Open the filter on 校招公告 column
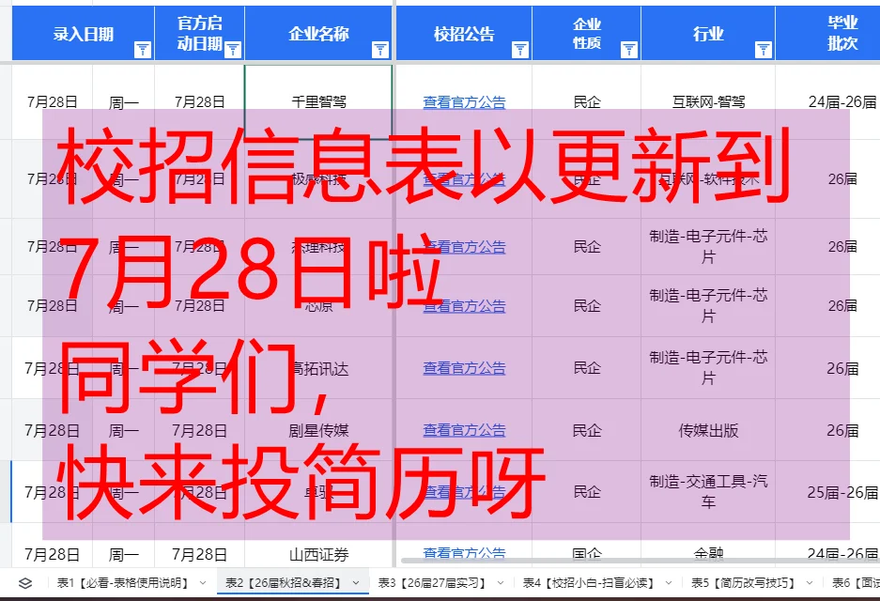The image size is (880, 601). 520,50
